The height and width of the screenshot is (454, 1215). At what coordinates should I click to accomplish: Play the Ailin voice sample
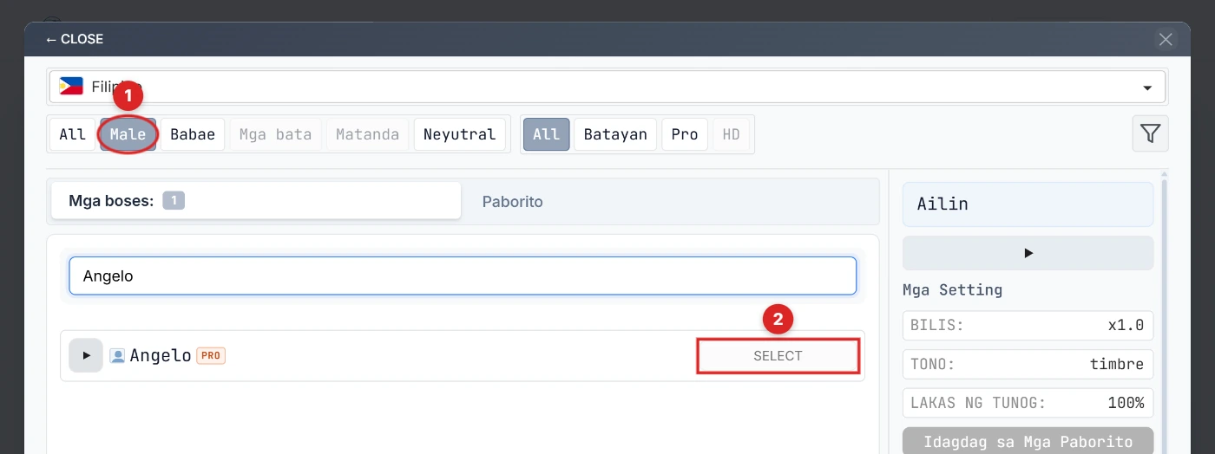click(x=1028, y=253)
